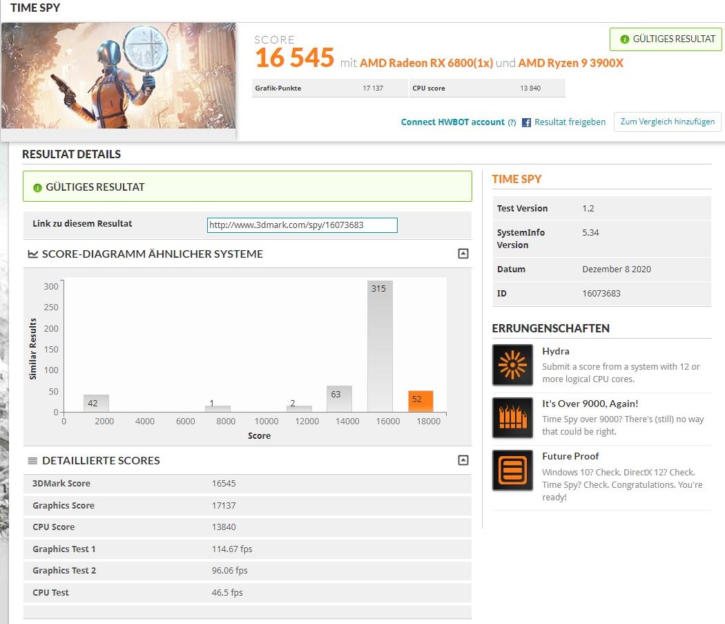The width and height of the screenshot is (725, 624).
Task: Click Resultat freigeben link
Action: 570,122
